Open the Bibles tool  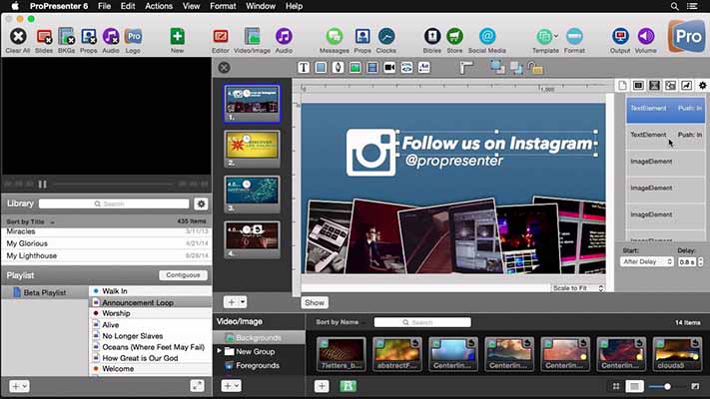click(432, 37)
